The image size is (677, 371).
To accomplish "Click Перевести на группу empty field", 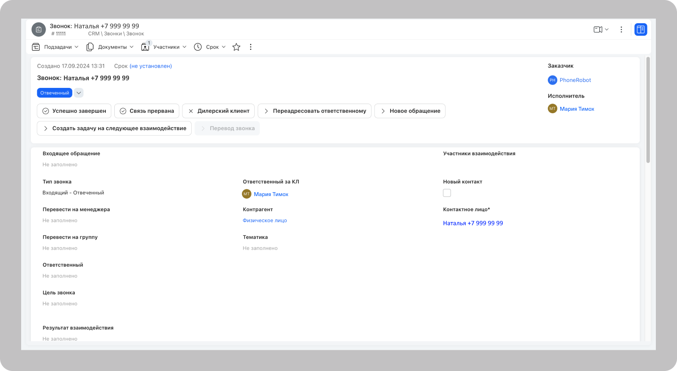I will click(x=60, y=248).
